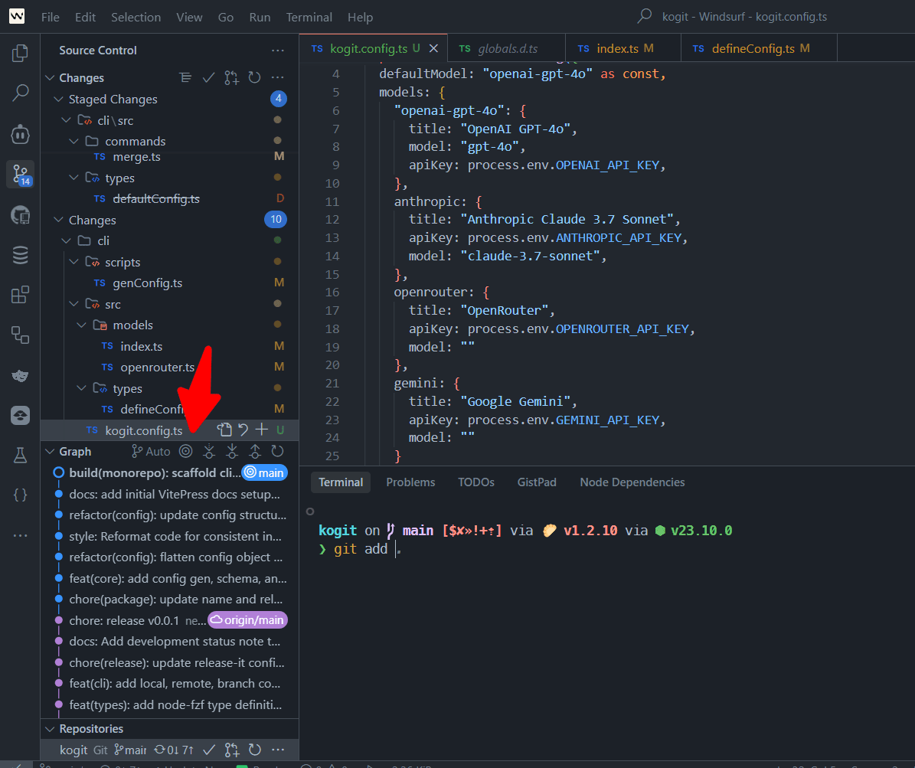Open the curly braces icon in activity bar
The height and width of the screenshot is (768, 915).
[20, 495]
